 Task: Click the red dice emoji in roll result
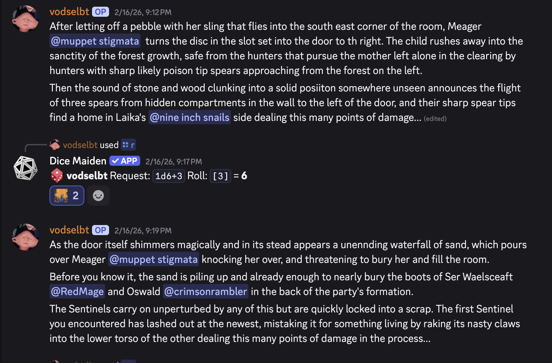[57, 176]
